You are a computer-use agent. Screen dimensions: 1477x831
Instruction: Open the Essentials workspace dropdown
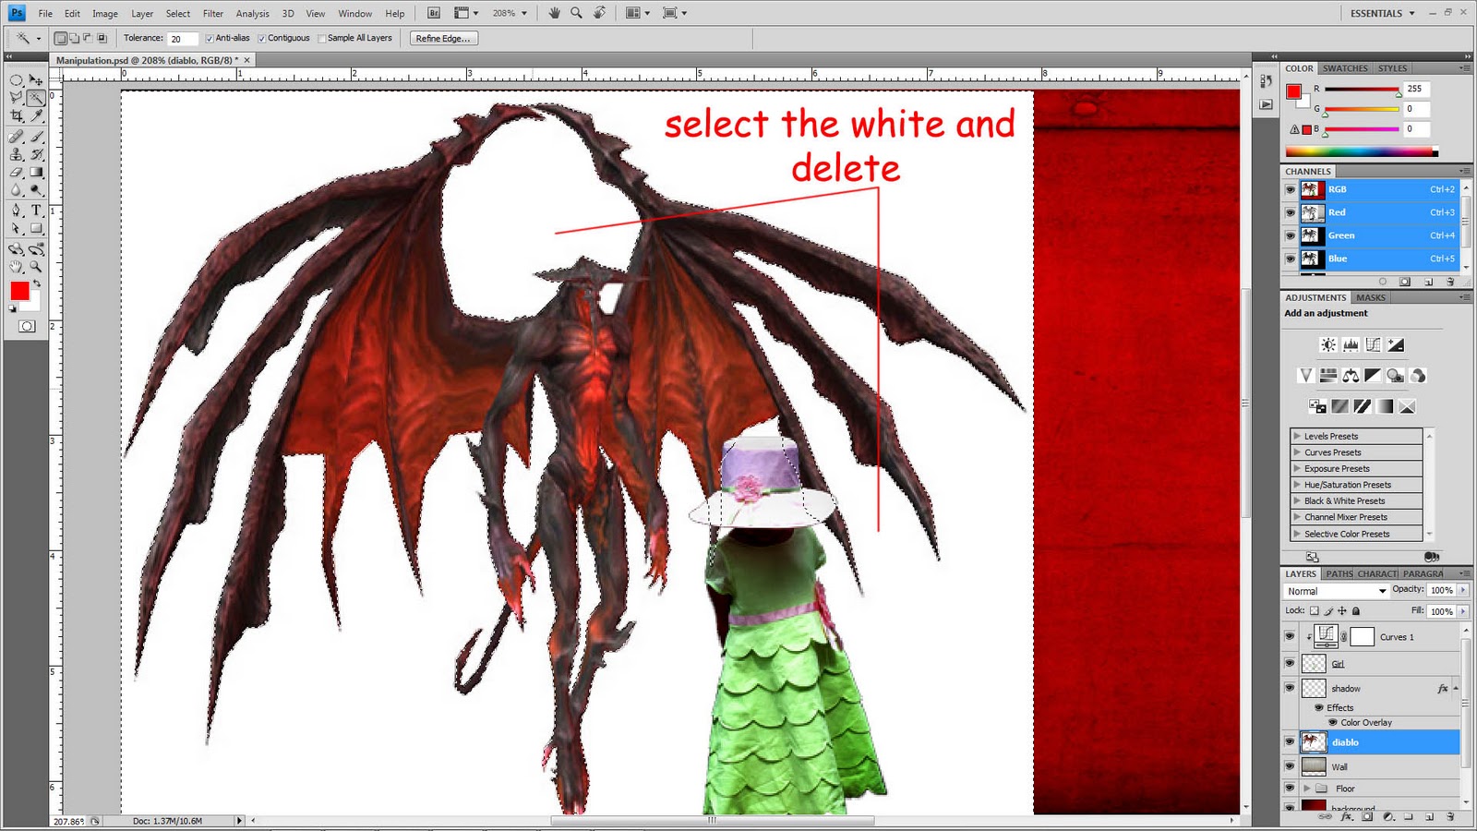pos(1383,13)
